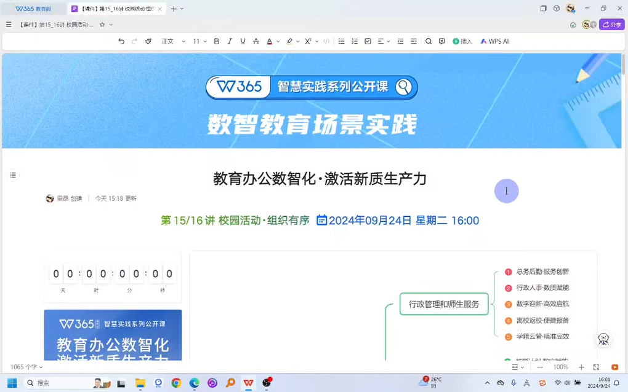Open the WPS AI assistant
The image size is (628, 392).
[494, 41]
